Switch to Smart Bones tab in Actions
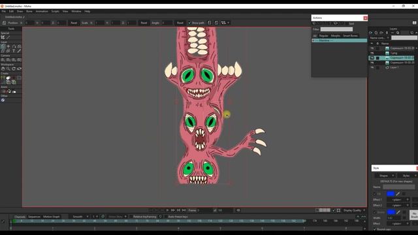Screen dimensions: 418x235 (x=350, y=35)
